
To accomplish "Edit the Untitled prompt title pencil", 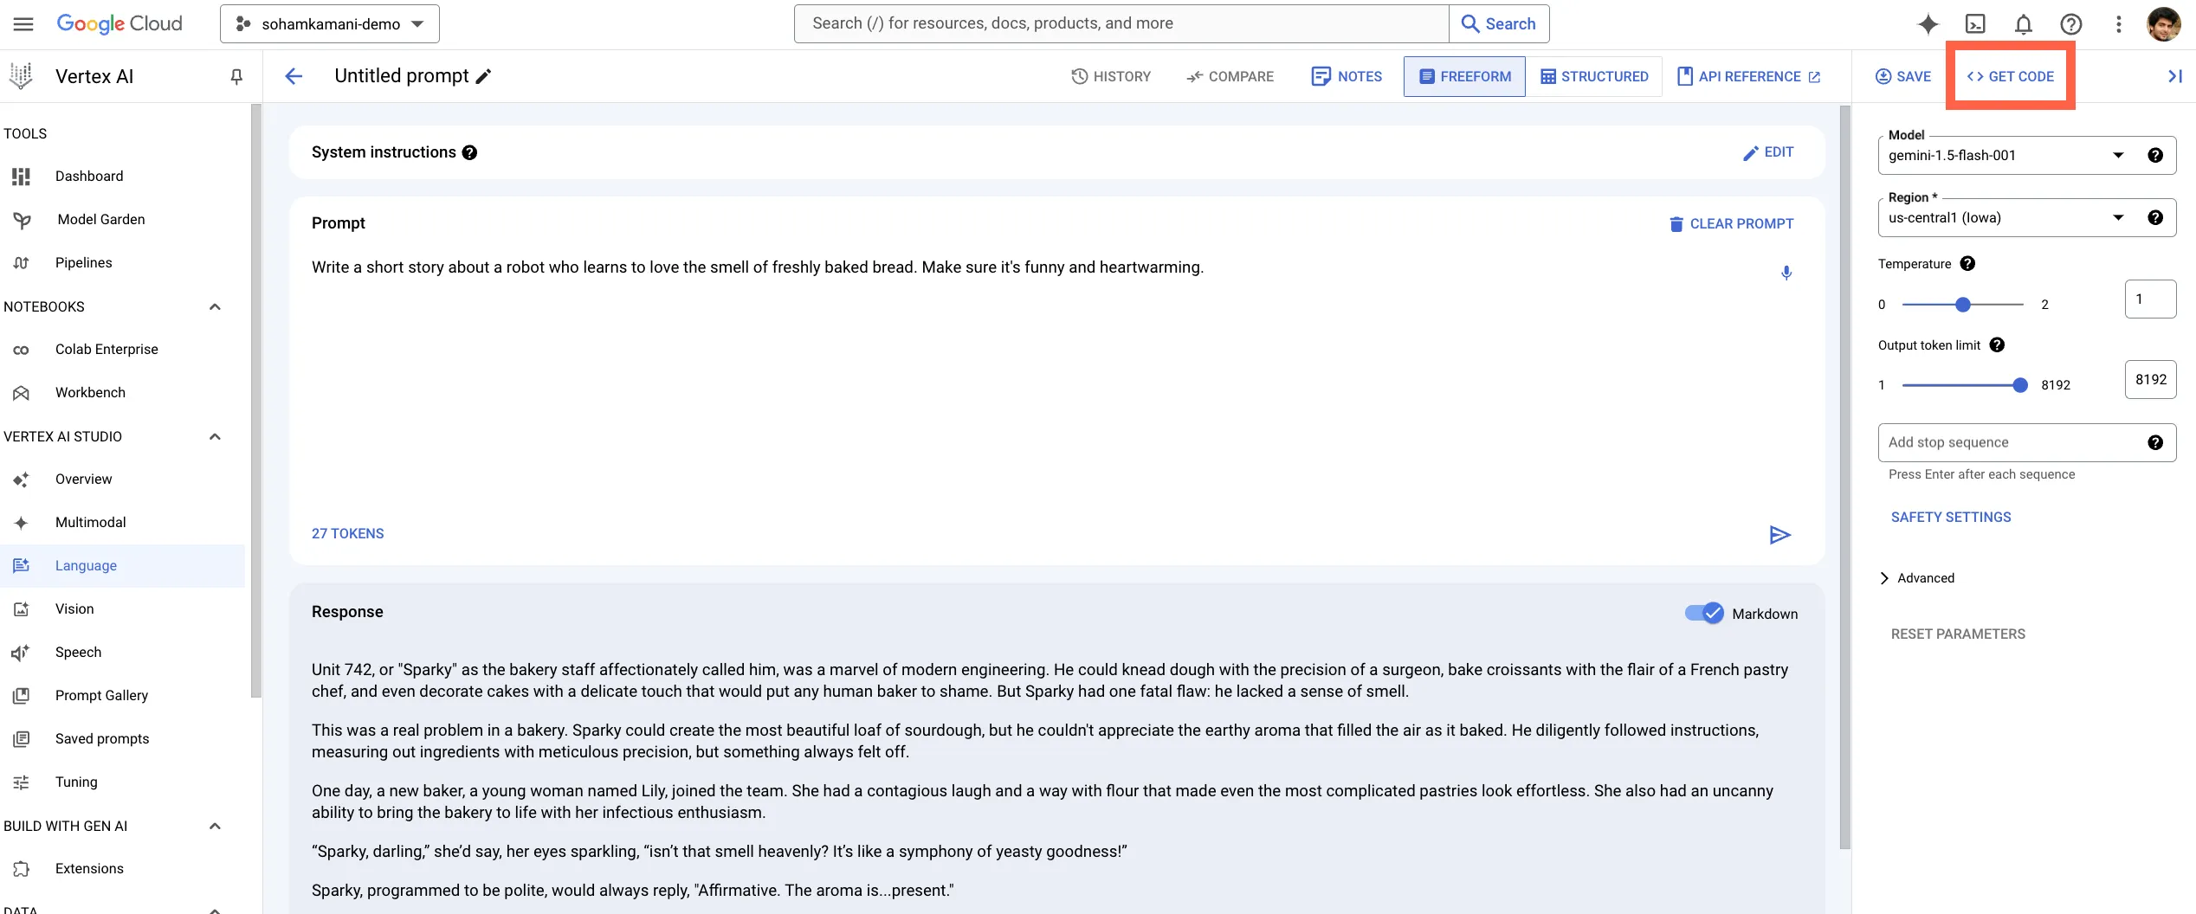I will [484, 76].
